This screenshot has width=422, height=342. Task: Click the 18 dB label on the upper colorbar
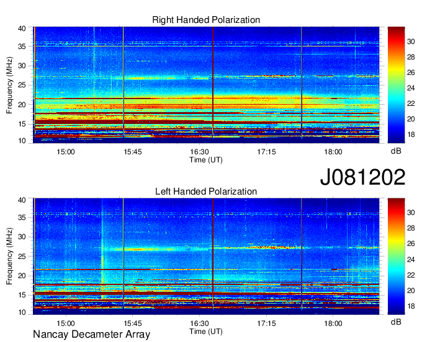(411, 134)
